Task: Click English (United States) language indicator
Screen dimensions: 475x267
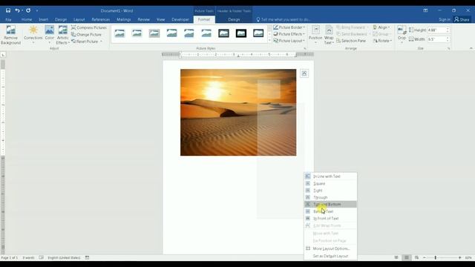Action: (x=64, y=257)
